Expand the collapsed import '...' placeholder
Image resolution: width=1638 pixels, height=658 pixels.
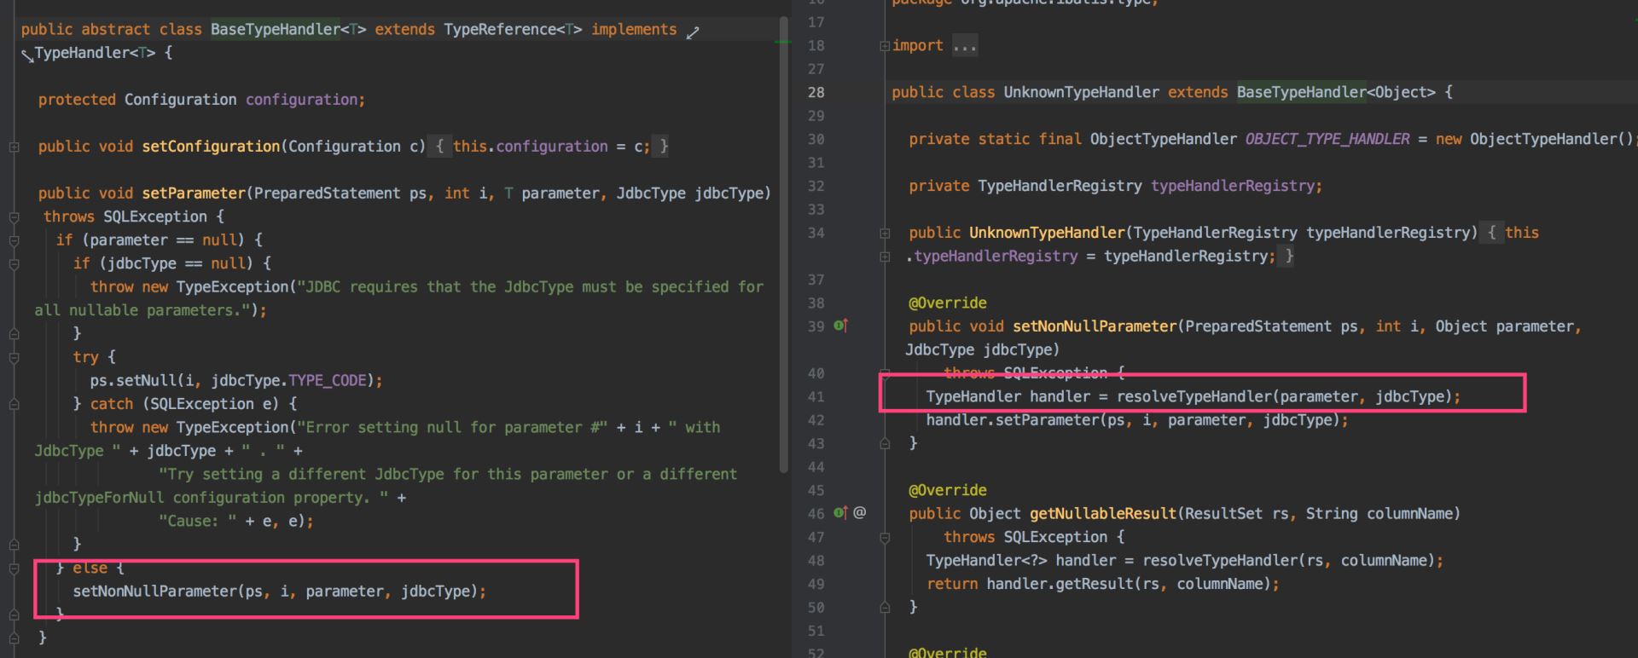click(x=965, y=46)
